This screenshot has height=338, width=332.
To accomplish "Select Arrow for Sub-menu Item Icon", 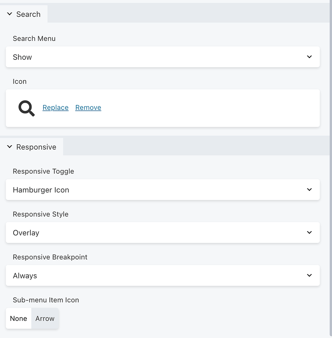I will (45, 318).
